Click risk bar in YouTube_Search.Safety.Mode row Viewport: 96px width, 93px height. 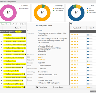click(x=90, y=64)
